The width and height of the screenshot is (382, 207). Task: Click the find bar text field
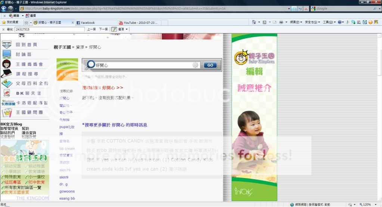tap(49, 29)
